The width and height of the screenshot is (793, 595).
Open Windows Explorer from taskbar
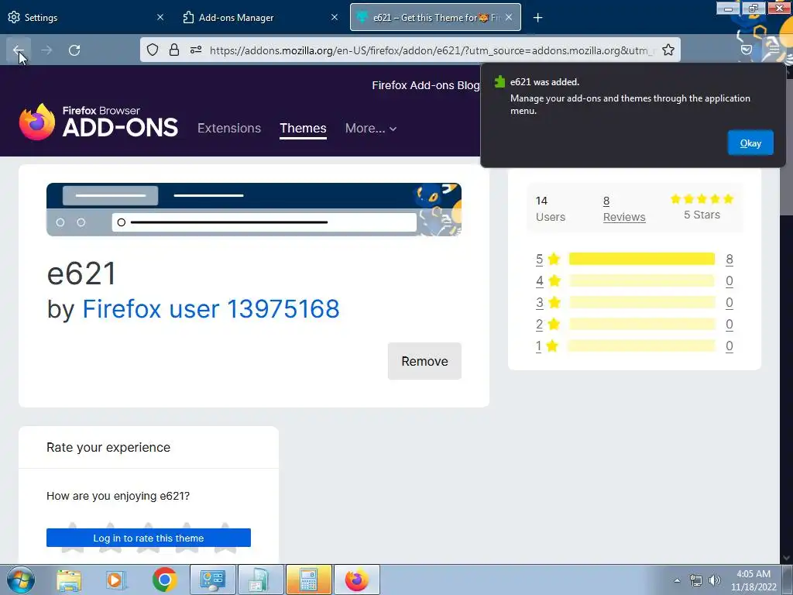(69, 580)
